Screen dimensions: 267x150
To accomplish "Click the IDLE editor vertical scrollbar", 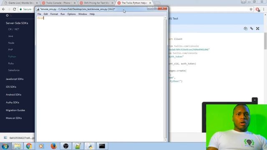I will [165, 79].
